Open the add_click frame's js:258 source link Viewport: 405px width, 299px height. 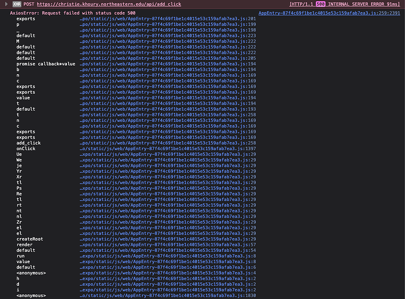168,143
